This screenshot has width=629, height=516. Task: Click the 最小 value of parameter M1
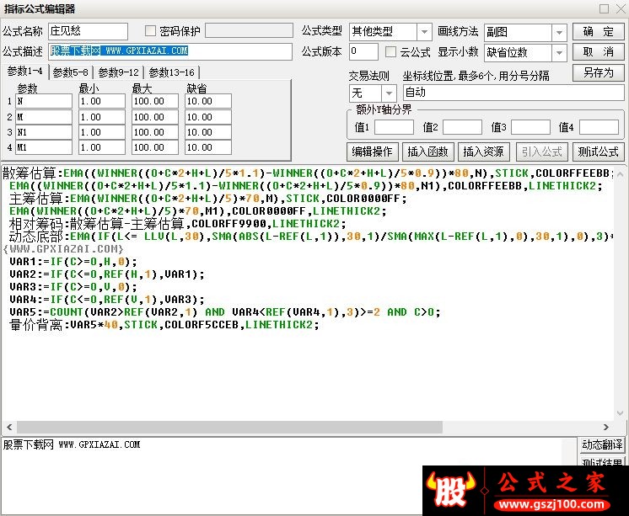102,147
